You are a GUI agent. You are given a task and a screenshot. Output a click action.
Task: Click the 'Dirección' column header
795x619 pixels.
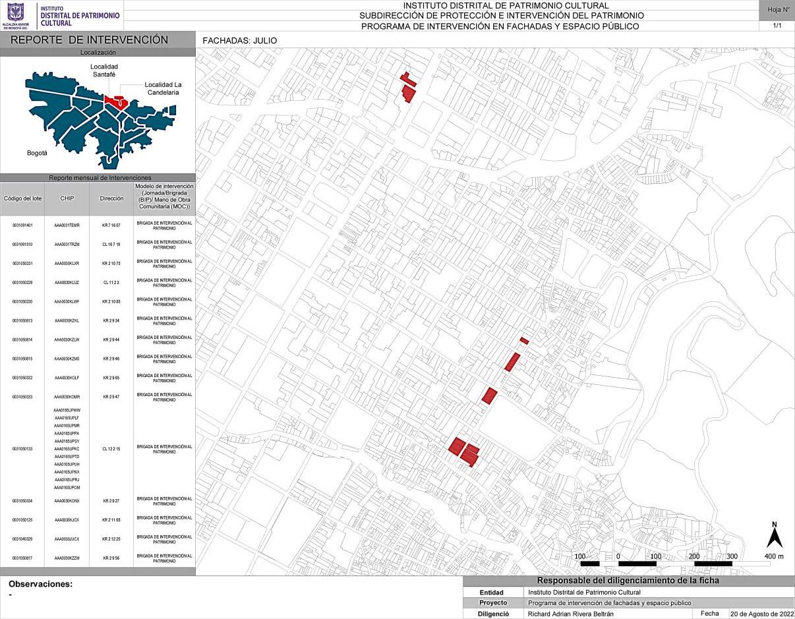click(x=111, y=198)
